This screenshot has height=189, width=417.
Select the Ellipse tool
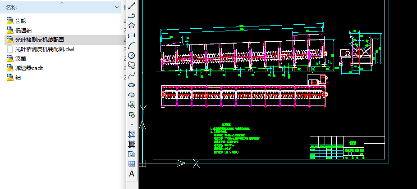(132, 85)
